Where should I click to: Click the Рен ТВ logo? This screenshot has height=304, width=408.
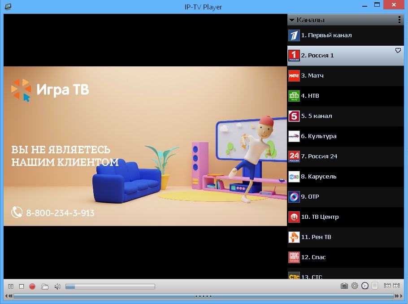click(294, 237)
